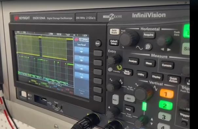Click the Vertical position knob near Push to Zero
Screen dimensions: 198x129
(142, 121)
